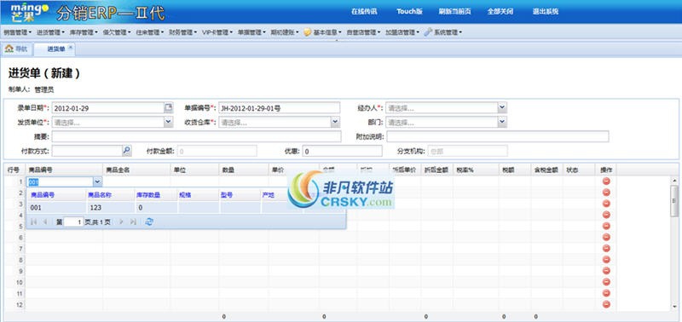Delete row 8 with its red icon

click(x=606, y=260)
